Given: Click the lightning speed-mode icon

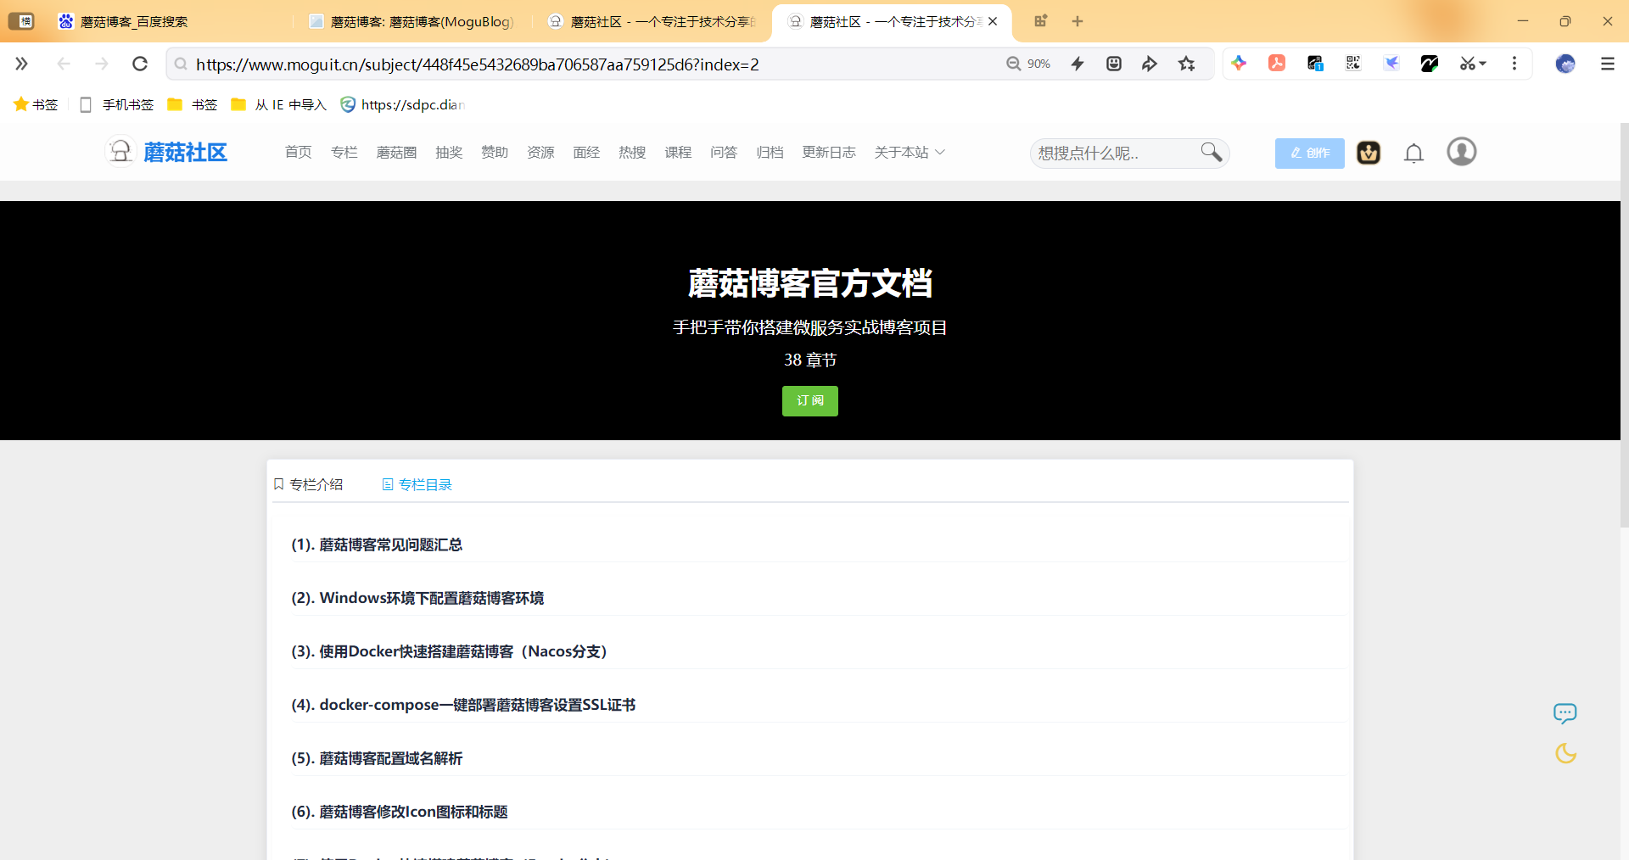Looking at the screenshot, I should coord(1078,64).
